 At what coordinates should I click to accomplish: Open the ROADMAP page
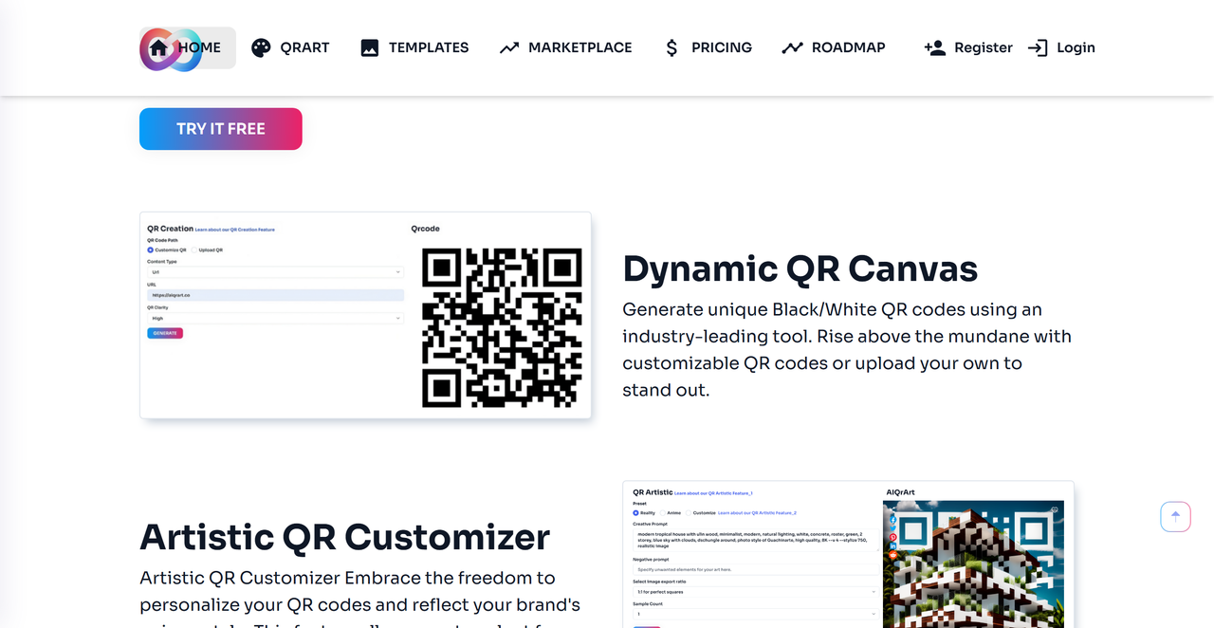click(834, 47)
